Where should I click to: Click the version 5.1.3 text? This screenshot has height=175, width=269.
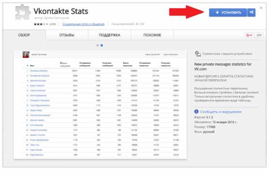pyautogui.click(x=209, y=117)
